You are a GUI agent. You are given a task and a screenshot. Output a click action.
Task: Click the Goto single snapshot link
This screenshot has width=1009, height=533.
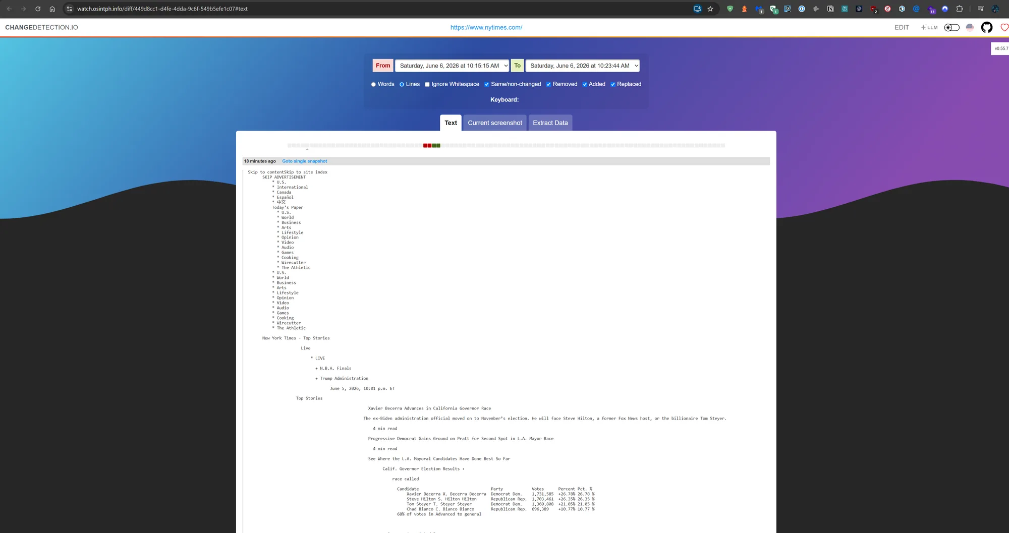(x=304, y=161)
